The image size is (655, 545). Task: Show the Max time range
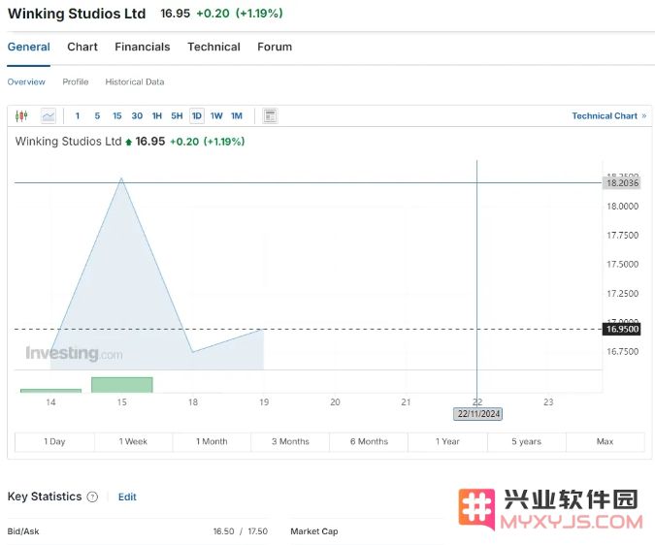[605, 441]
